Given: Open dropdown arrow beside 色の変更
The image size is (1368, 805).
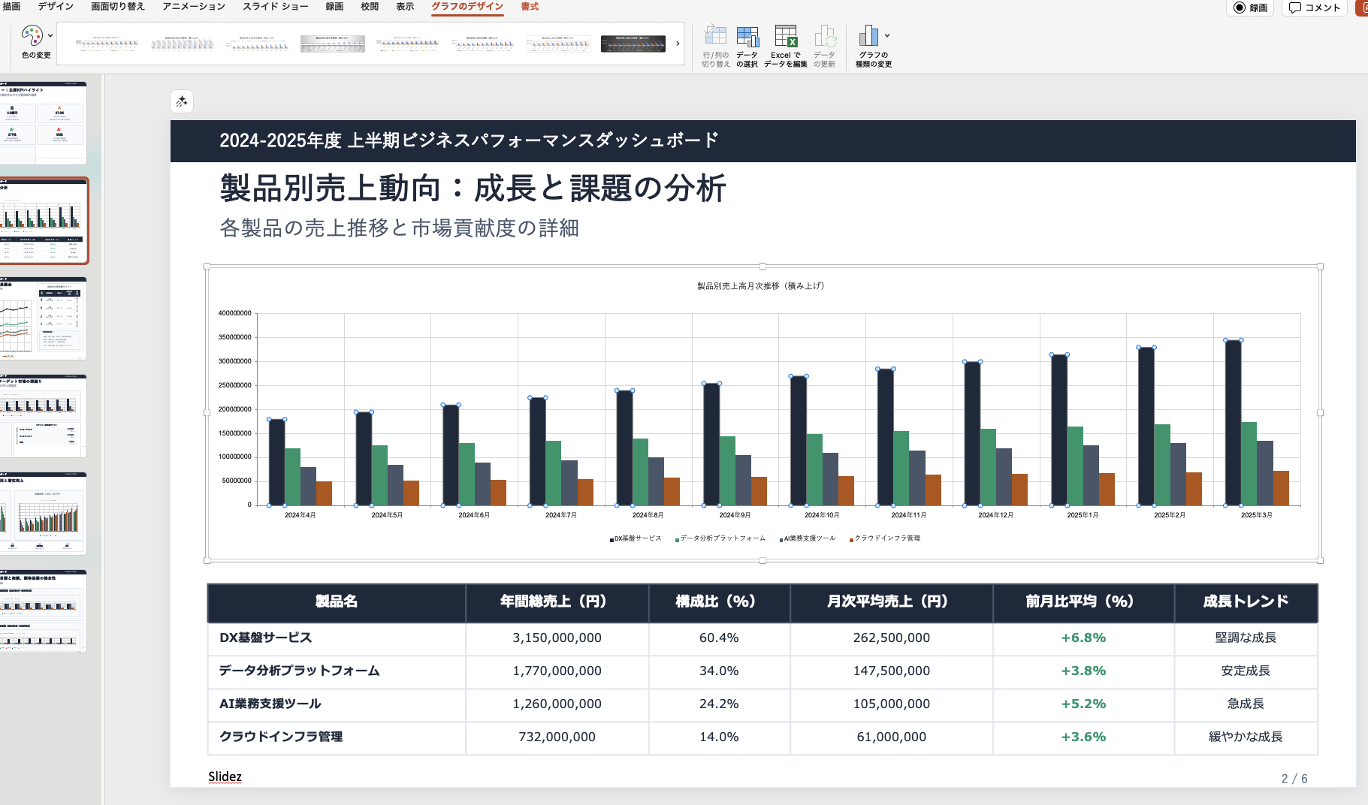Looking at the screenshot, I should click(x=50, y=36).
